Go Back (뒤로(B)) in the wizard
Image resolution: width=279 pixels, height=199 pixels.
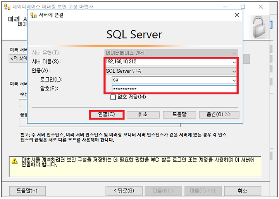tap(124, 191)
